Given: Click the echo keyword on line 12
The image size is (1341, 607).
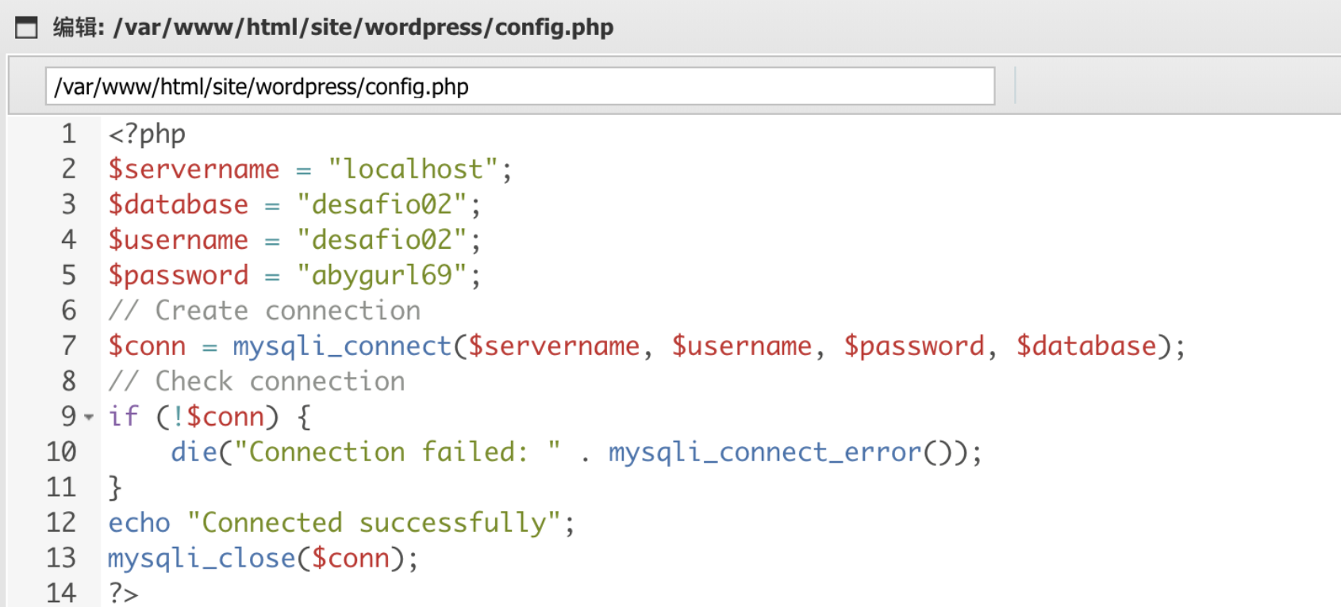Looking at the screenshot, I should pyautogui.click(x=139, y=523).
